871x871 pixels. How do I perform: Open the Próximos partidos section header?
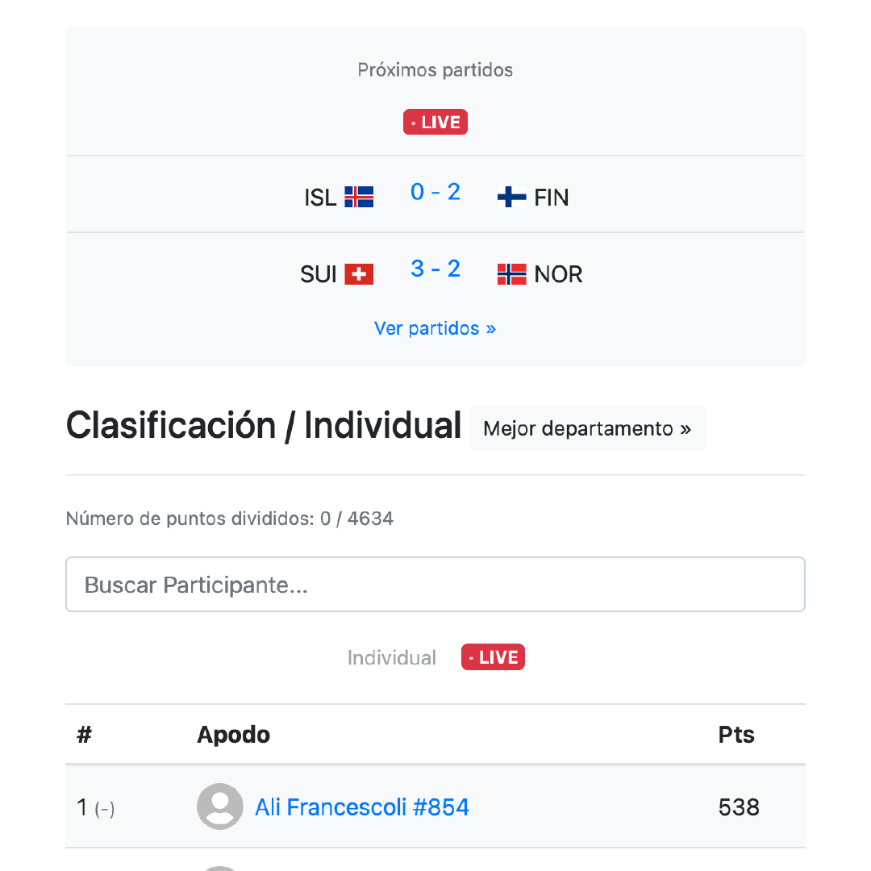pos(435,70)
